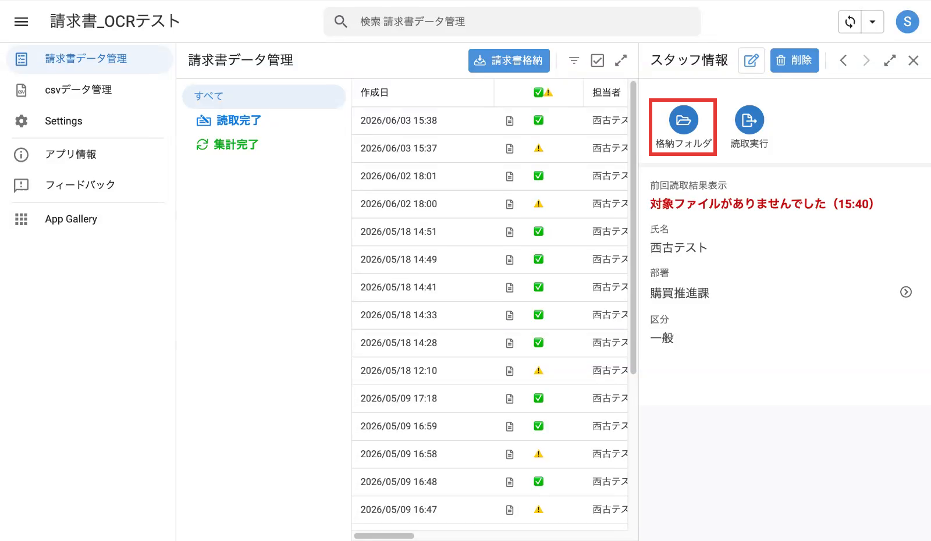Click the 読取実行 action button
The image size is (931, 541).
749,127
